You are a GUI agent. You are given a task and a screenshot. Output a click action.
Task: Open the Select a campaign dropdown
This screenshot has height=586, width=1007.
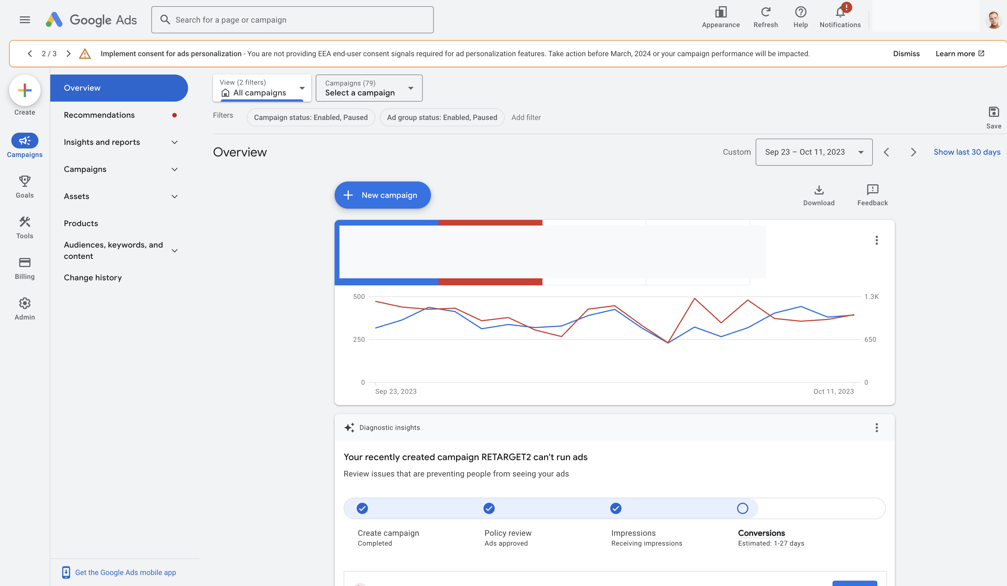369,88
